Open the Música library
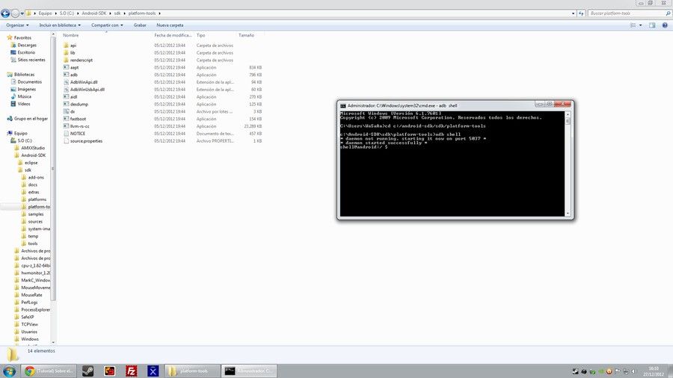Viewport: 673px width, 378px height. [24, 96]
